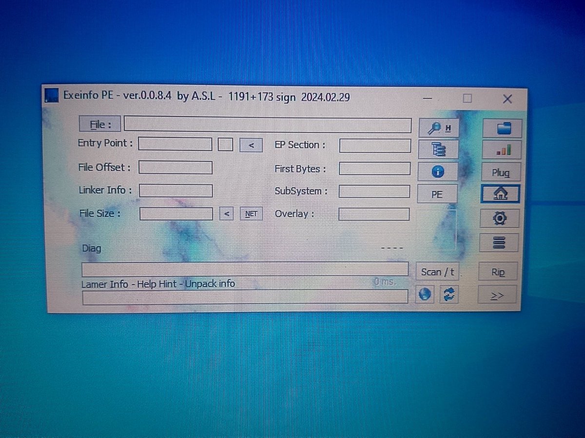The height and width of the screenshot is (438, 585).
Task: Open the Plug plugins panel
Action: [501, 172]
